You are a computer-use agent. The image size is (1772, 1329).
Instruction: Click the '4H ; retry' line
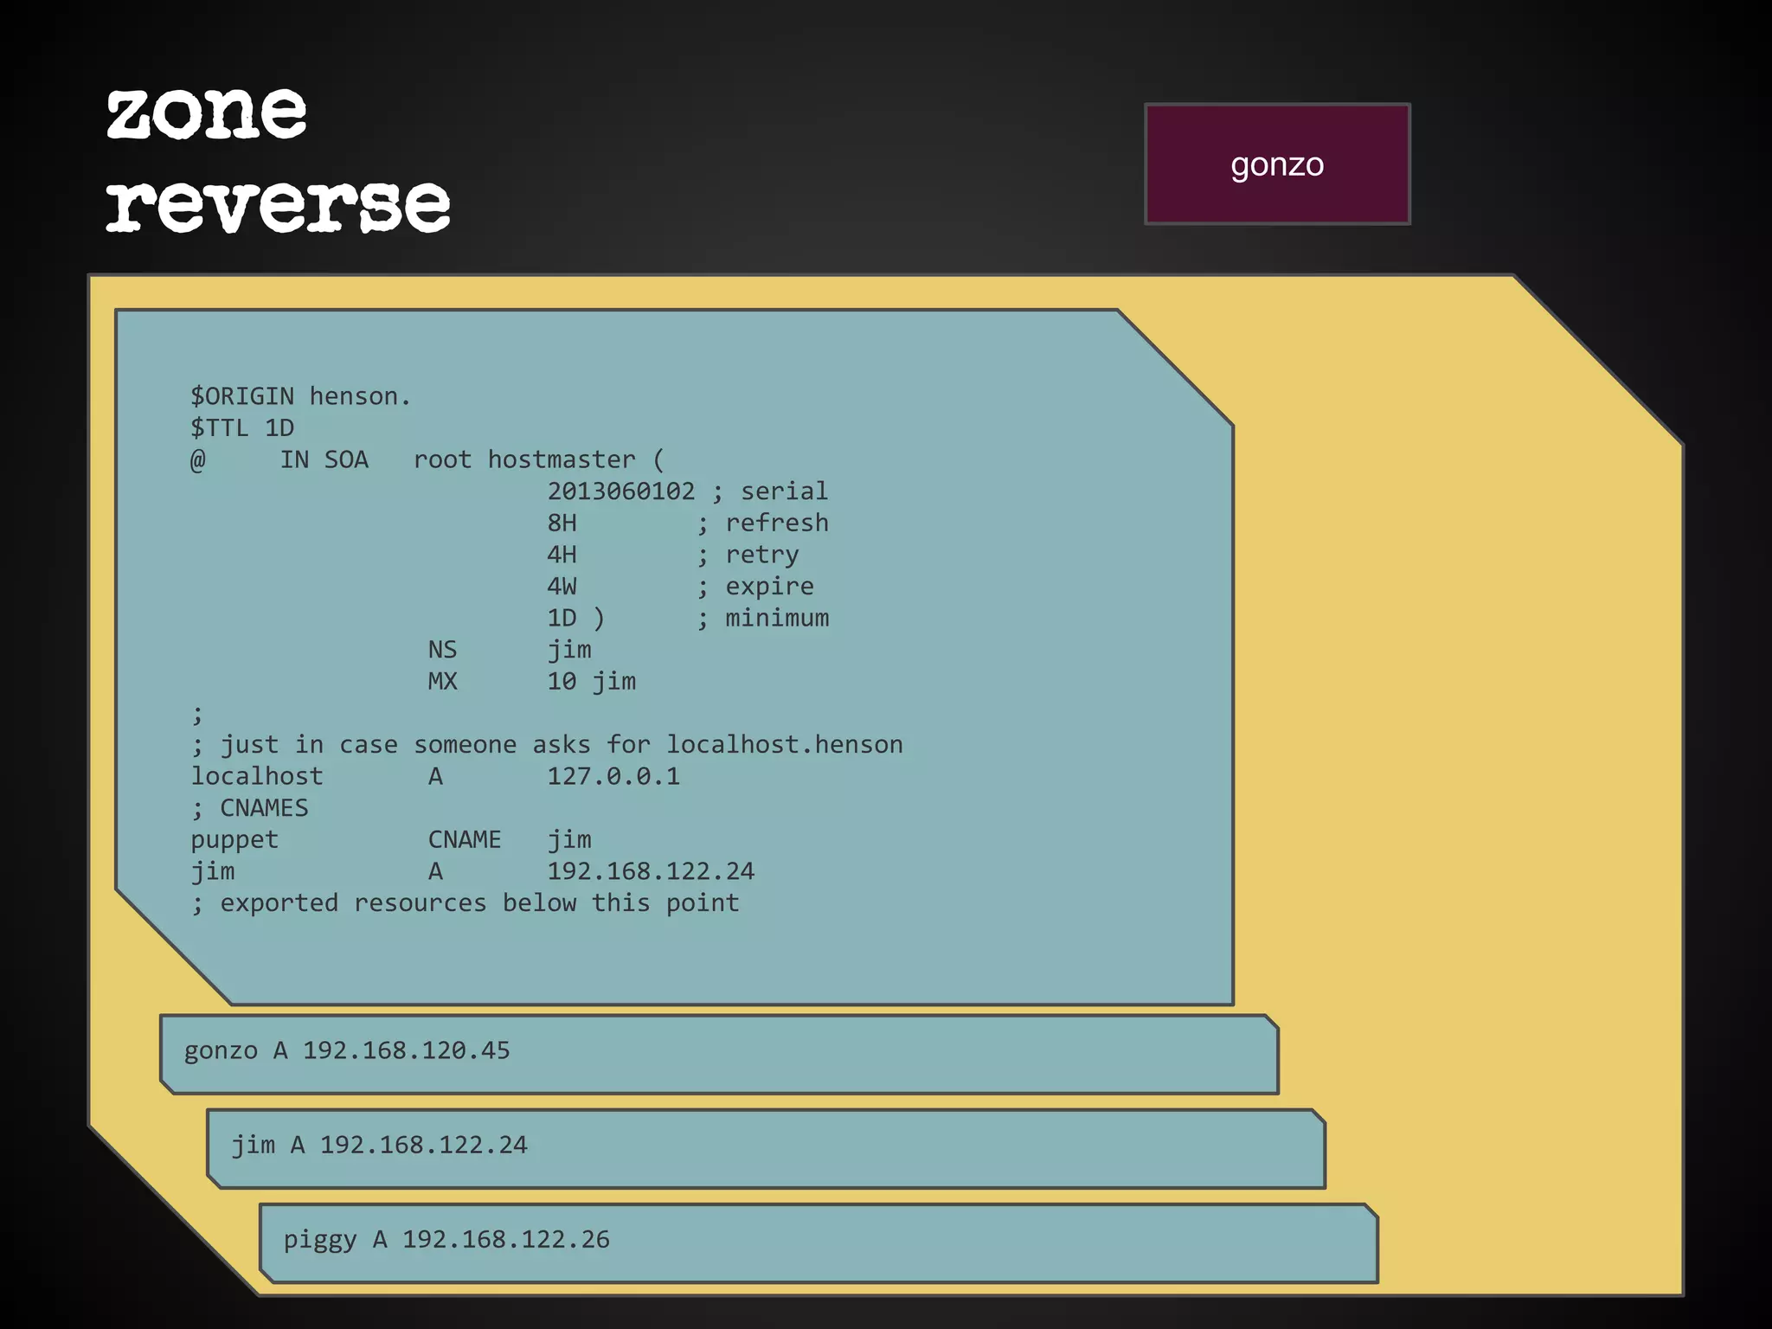pos(673,555)
